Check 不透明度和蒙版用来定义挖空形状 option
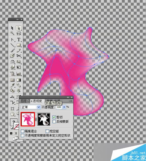Image resolution: width=146 pixels, height=161 pixels. [22, 135]
